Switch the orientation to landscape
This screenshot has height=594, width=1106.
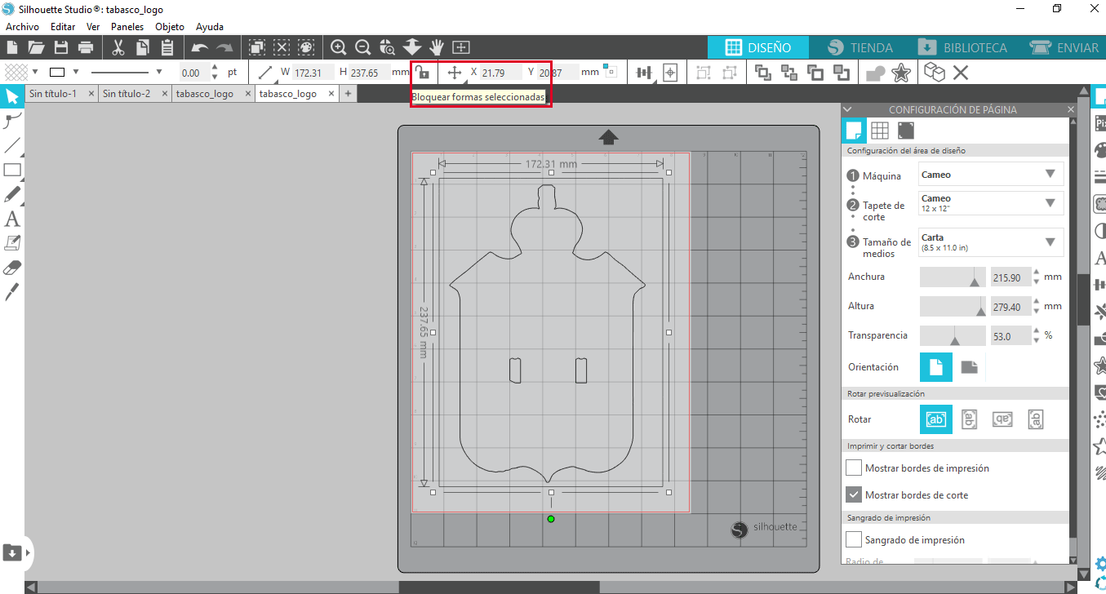point(969,367)
